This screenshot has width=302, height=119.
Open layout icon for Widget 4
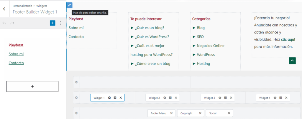pos(281,98)
